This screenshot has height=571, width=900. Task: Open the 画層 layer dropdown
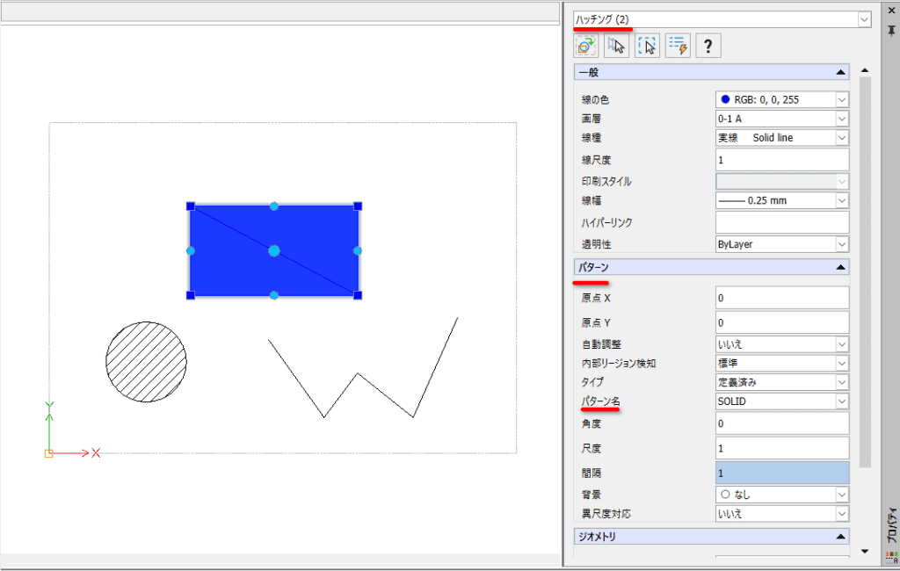point(842,119)
